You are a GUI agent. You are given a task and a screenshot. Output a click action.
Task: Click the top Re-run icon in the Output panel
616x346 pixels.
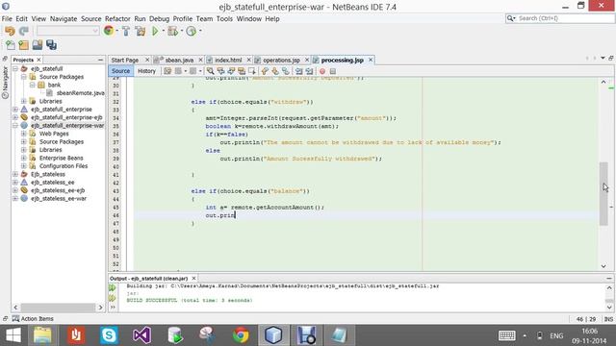pos(113,288)
